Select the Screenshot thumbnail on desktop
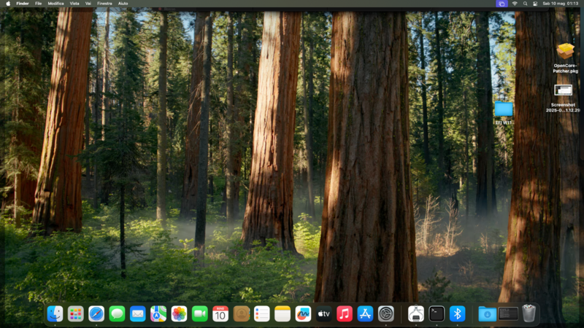Screen dimensions: 584x328 click(x=563, y=90)
